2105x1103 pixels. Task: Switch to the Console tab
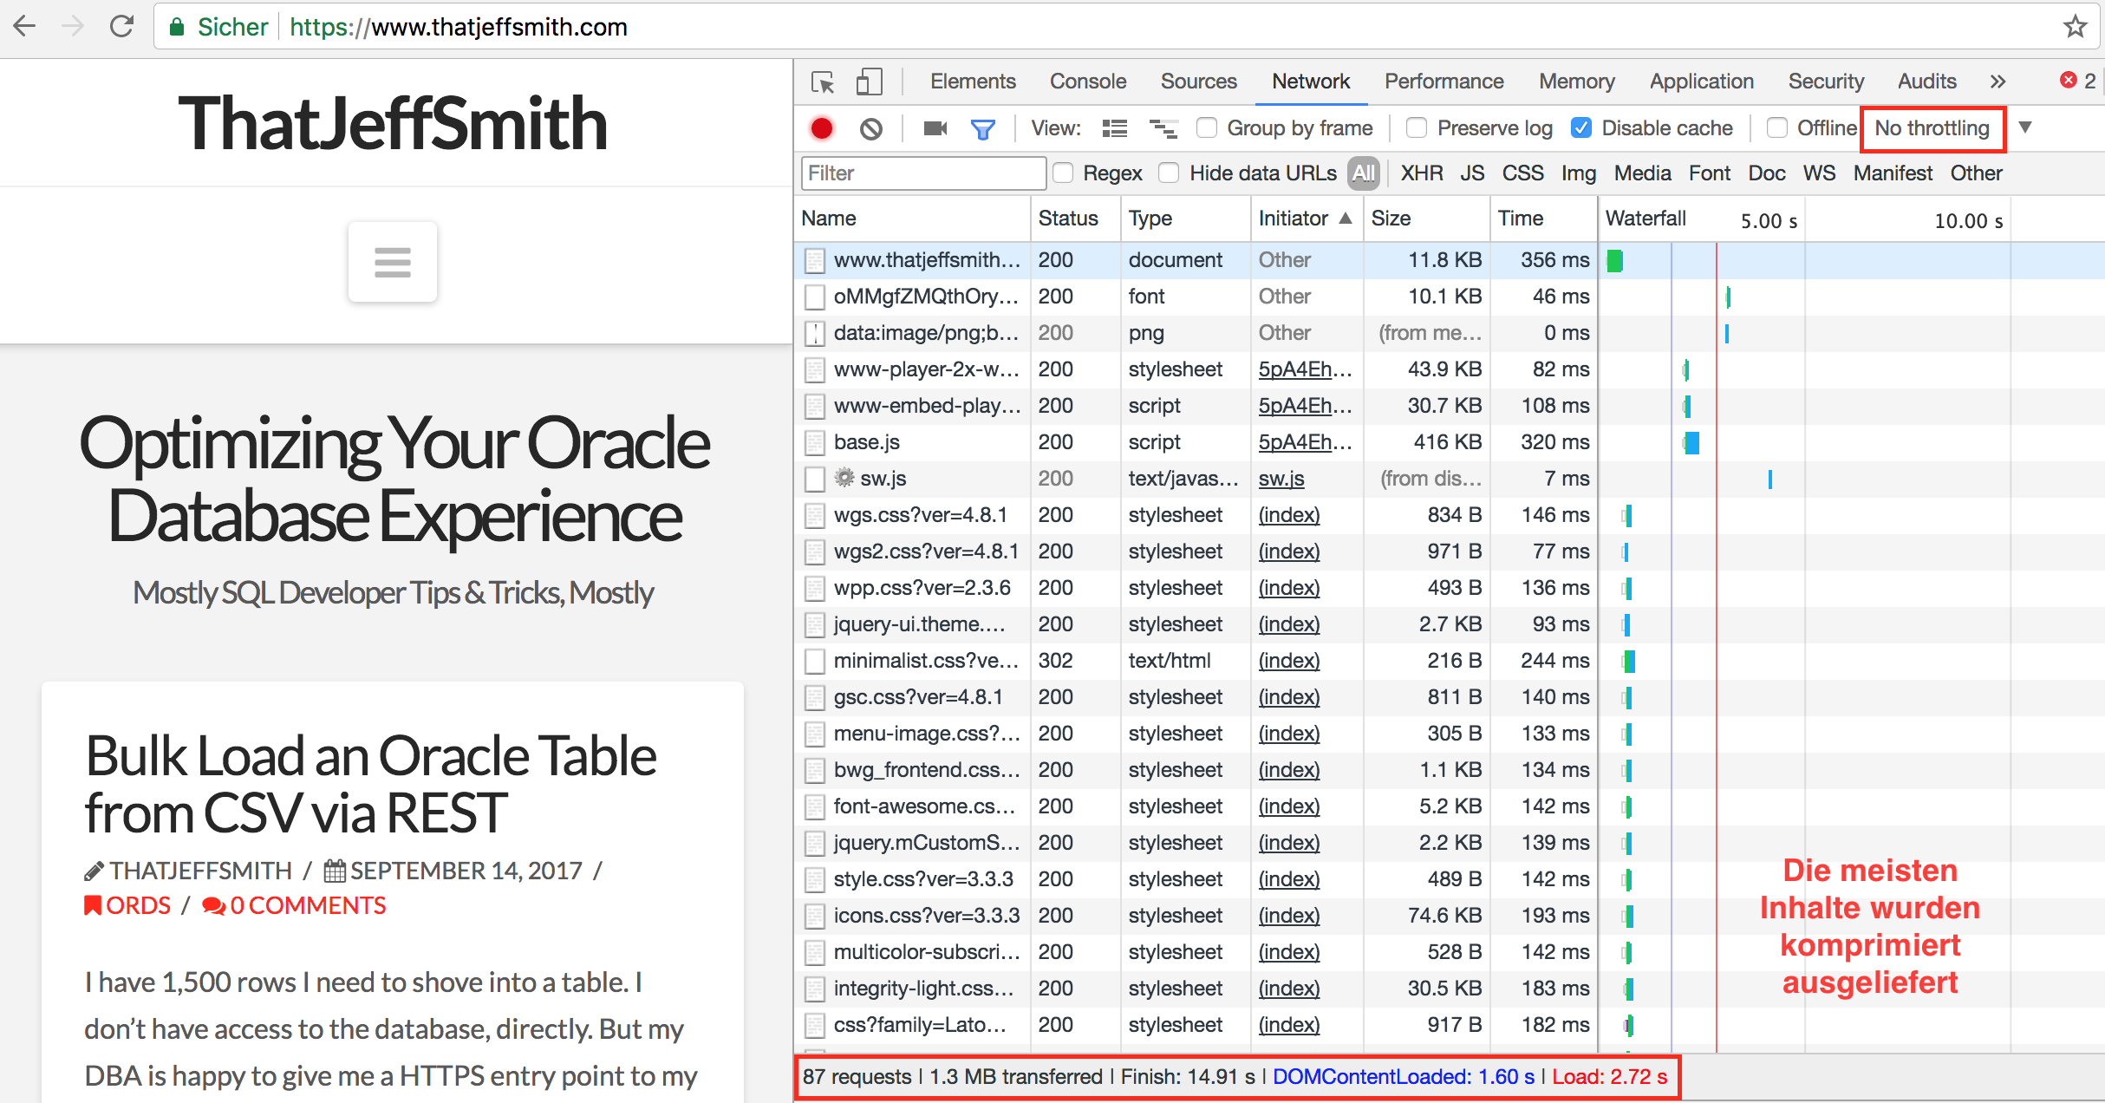[x=1088, y=82]
